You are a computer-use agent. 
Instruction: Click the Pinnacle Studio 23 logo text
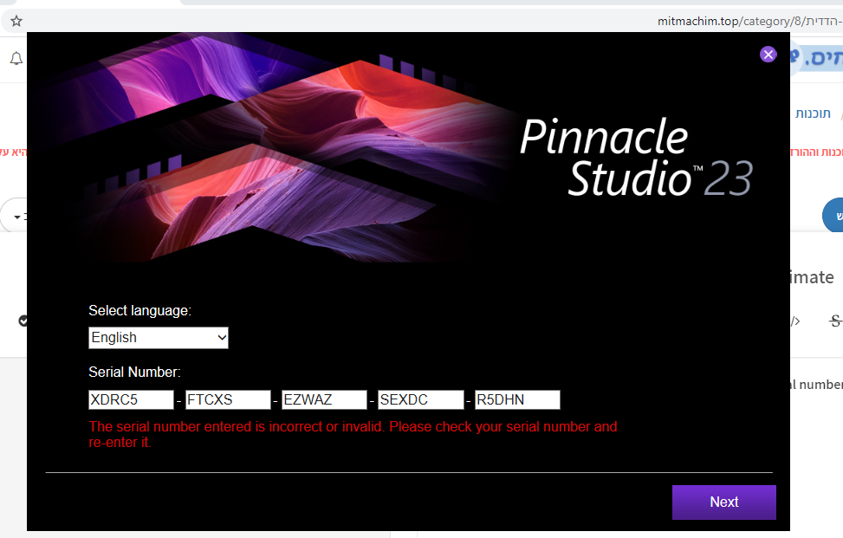pos(636,157)
